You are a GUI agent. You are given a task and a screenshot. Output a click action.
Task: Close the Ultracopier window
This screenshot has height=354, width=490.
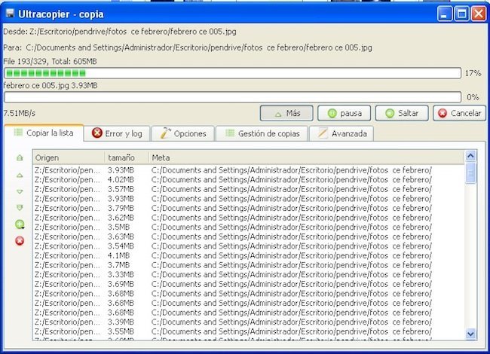click(479, 14)
